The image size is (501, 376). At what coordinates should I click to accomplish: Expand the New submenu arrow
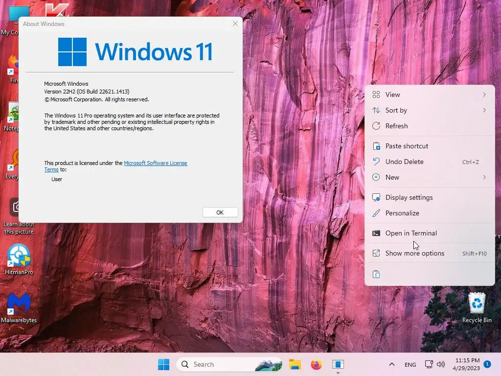[x=484, y=177]
